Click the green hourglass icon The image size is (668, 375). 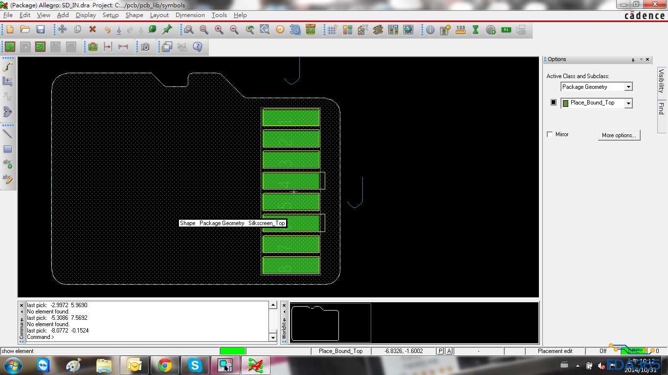point(475,30)
